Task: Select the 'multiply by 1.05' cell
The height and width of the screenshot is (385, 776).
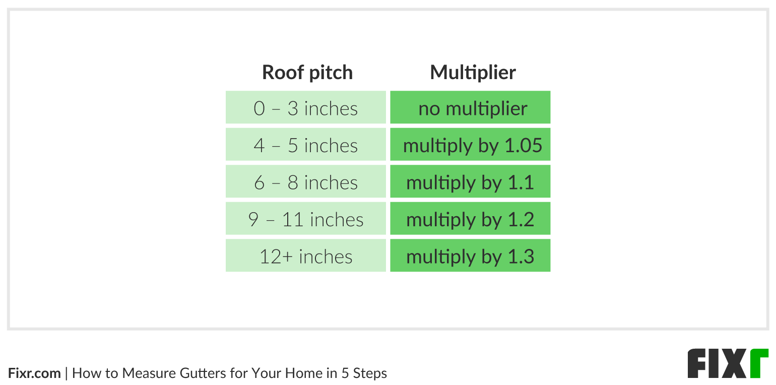Action: (470, 145)
